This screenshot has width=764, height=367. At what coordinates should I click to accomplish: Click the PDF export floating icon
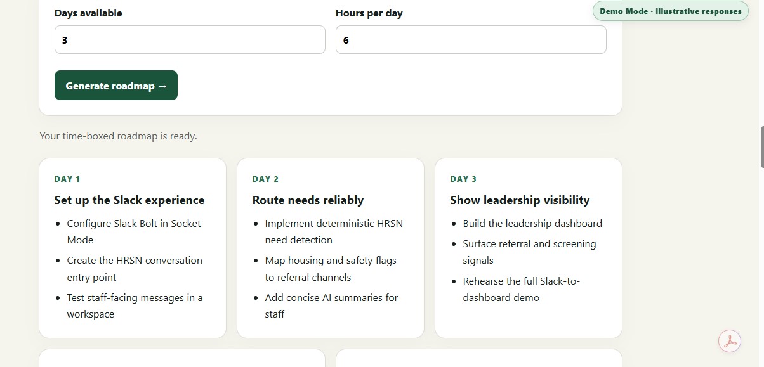click(x=730, y=341)
